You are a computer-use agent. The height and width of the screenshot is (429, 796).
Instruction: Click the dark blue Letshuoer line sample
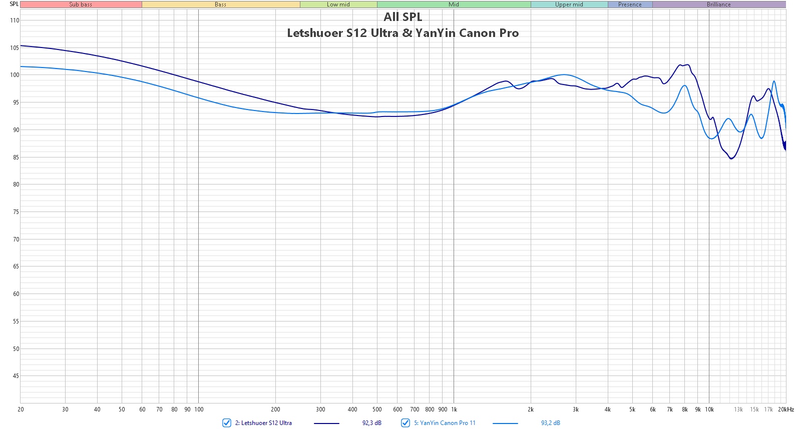coord(326,423)
